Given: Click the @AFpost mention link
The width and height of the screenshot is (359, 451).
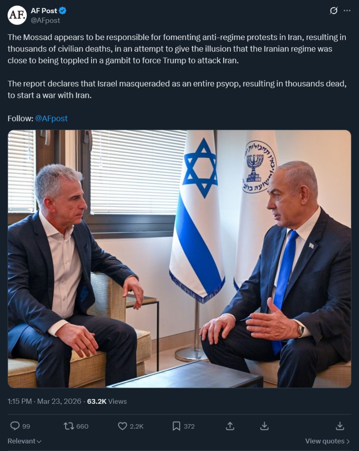Looking at the screenshot, I should 51,118.
